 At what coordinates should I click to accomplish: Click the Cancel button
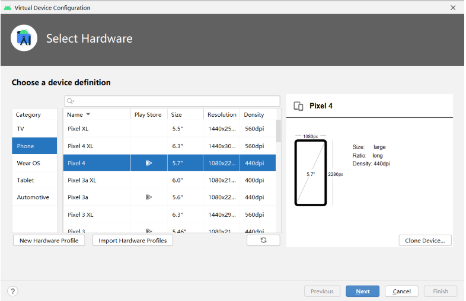tap(401, 291)
